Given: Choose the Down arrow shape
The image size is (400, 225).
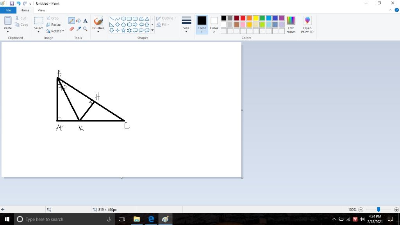Looking at the screenshot, I should pos(111,30).
